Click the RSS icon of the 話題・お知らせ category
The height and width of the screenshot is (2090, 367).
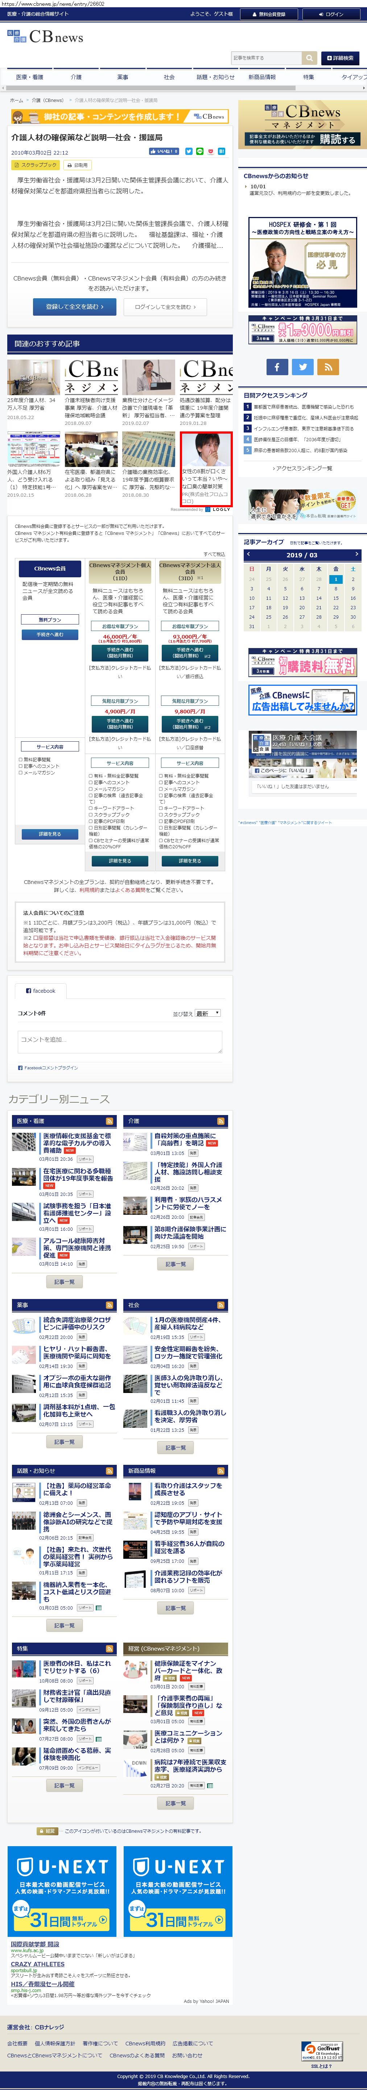pos(110,1471)
